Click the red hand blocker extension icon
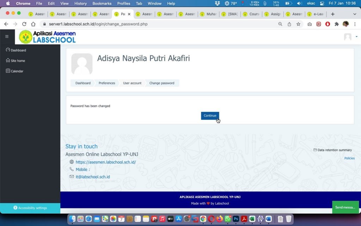Image resolution: width=361 pixels, height=226 pixels. click(x=328, y=24)
